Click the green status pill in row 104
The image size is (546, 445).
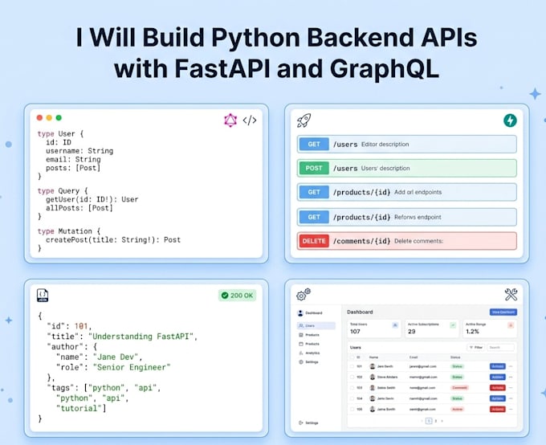tap(457, 398)
